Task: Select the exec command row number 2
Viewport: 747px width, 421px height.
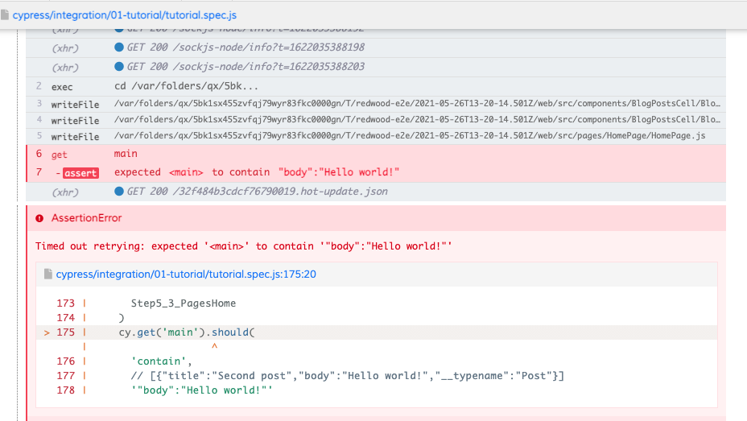Action: (x=376, y=87)
